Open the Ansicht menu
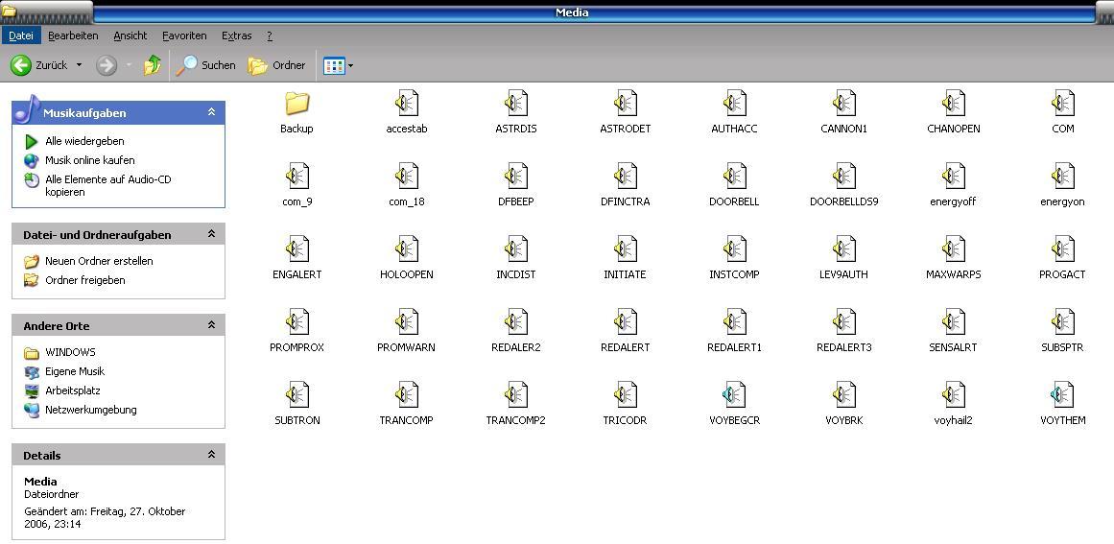Image resolution: width=1114 pixels, height=544 pixels. pos(130,35)
